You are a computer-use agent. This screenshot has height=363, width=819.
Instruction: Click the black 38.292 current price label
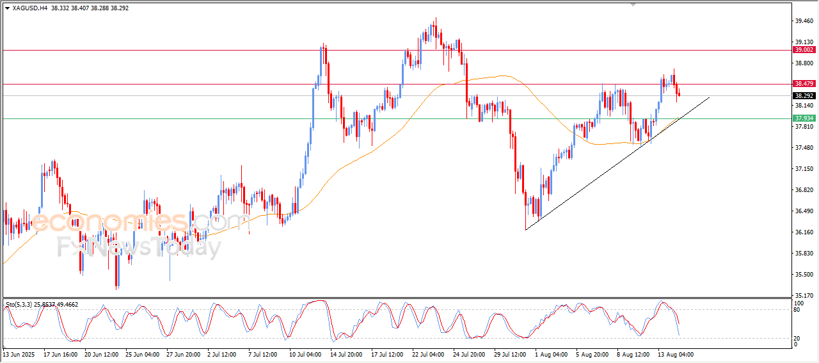click(804, 96)
